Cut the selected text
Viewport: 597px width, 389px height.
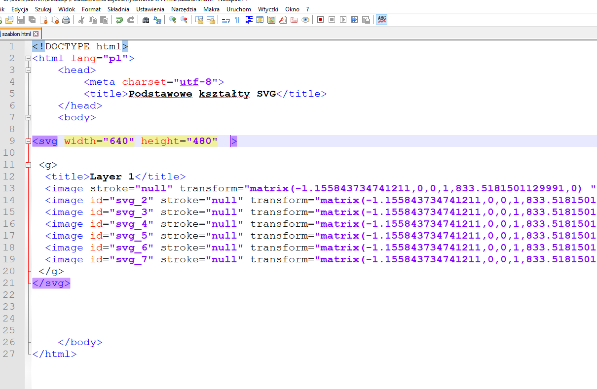[81, 20]
